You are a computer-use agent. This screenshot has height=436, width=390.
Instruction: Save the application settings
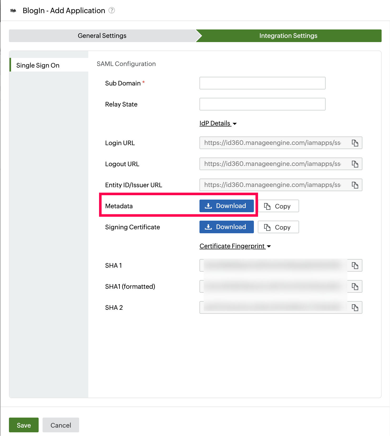(24, 425)
